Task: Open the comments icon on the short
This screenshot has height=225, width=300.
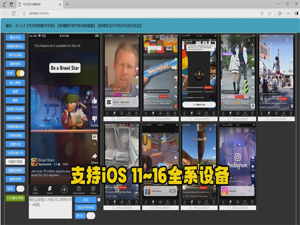Action: 94,136
